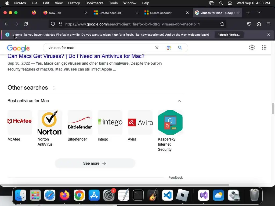Image resolution: width=275 pixels, height=206 pixels.
Task: Open the Intego antivirus card
Action: pyautogui.click(x=110, y=126)
